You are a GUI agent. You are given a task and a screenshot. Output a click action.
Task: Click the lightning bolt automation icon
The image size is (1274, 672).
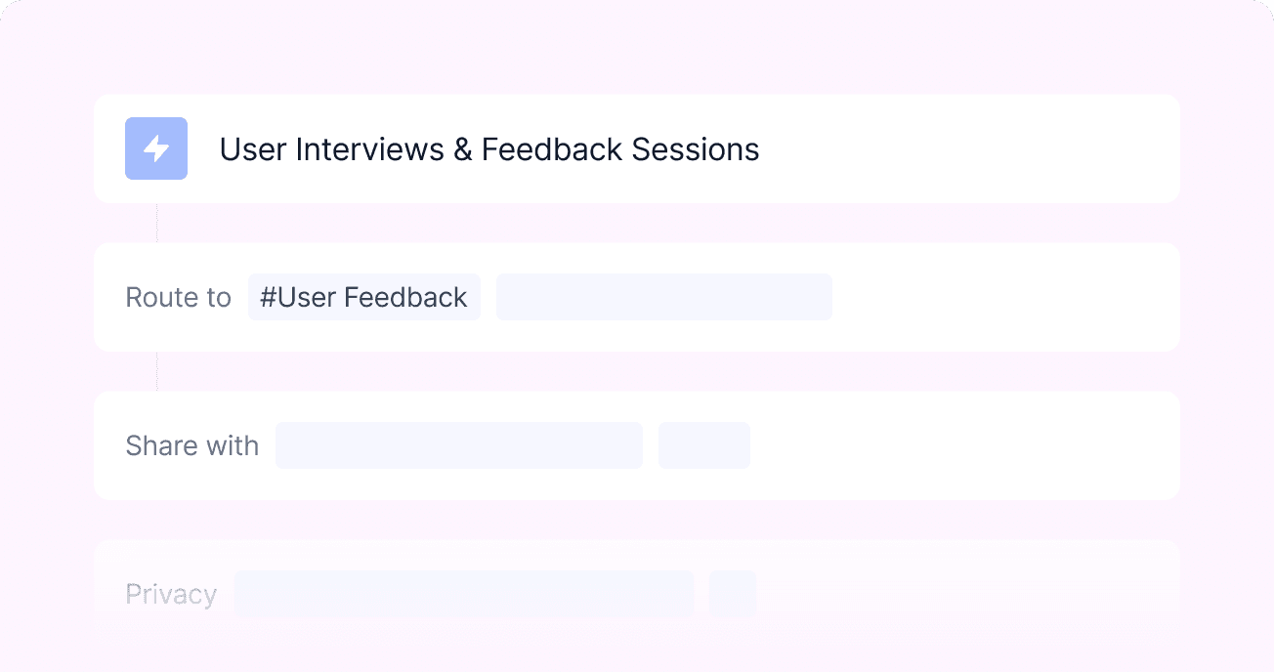(x=156, y=148)
